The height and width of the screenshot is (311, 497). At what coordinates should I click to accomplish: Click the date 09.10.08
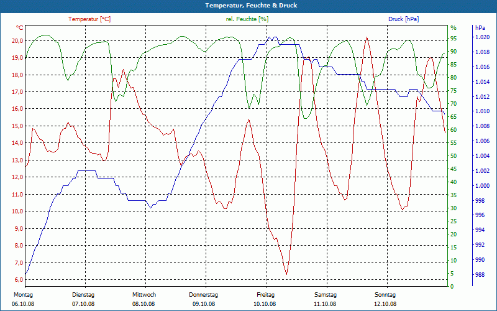pos(204,304)
